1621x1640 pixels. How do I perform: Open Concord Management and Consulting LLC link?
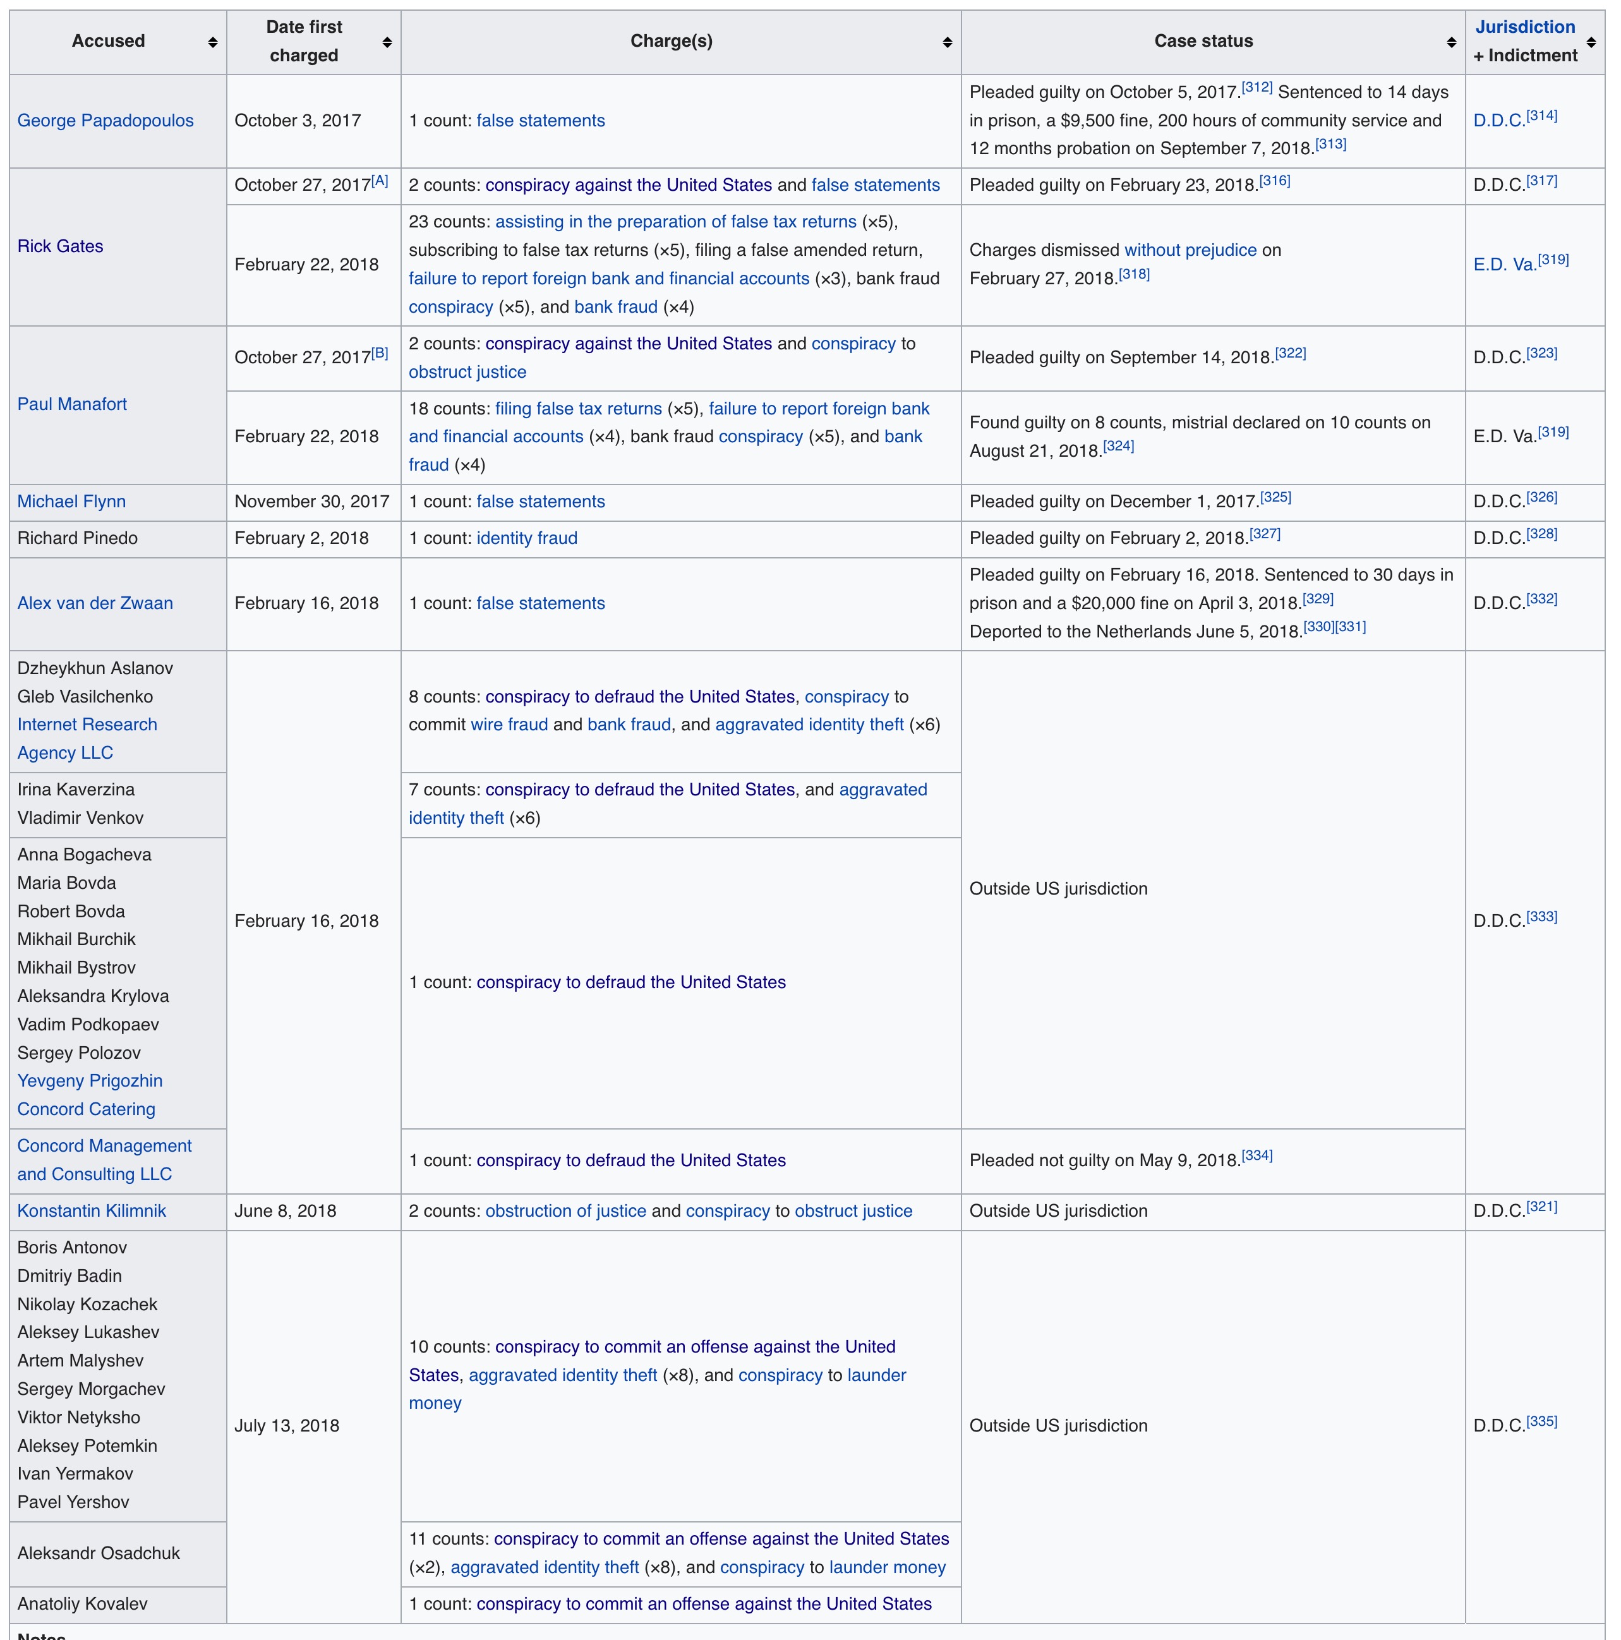click(x=104, y=1146)
